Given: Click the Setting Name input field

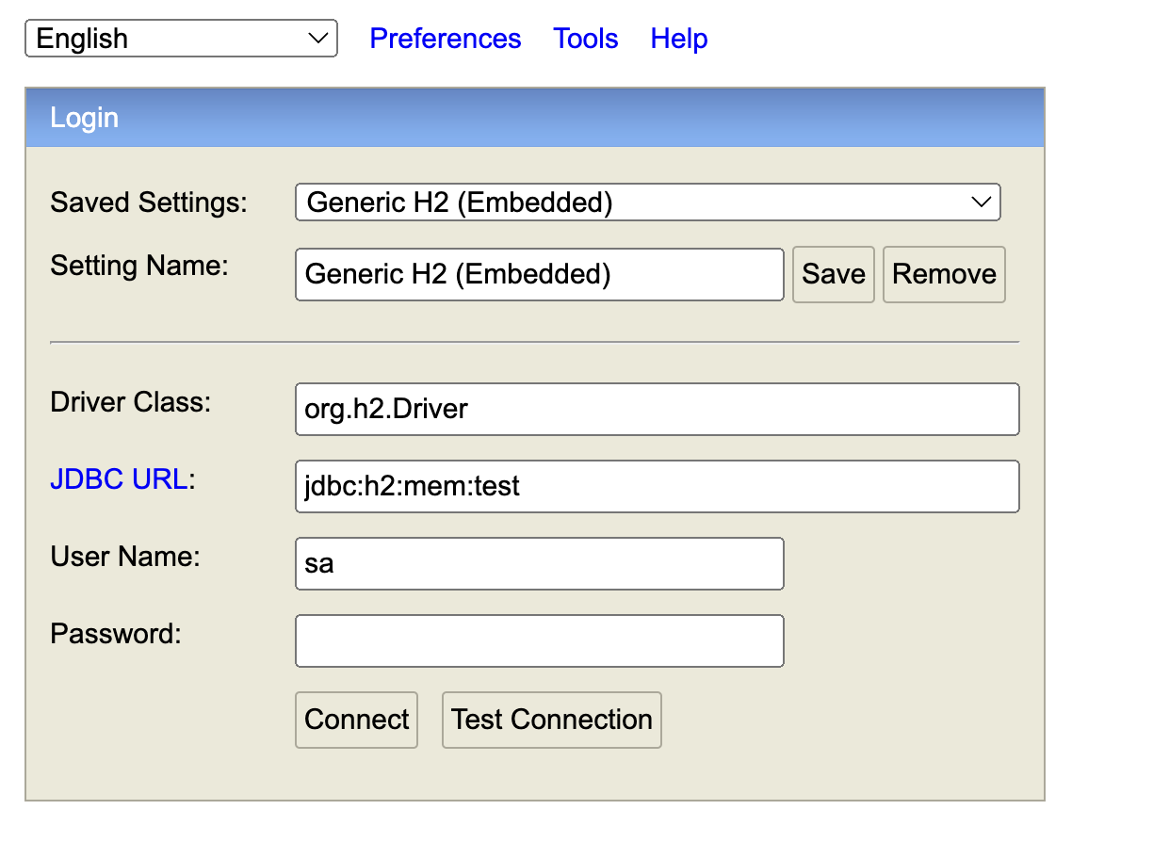Looking at the screenshot, I should [x=540, y=274].
